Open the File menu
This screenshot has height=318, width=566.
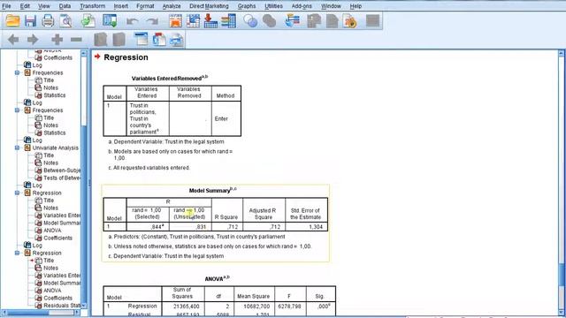(x=6, y=6)
